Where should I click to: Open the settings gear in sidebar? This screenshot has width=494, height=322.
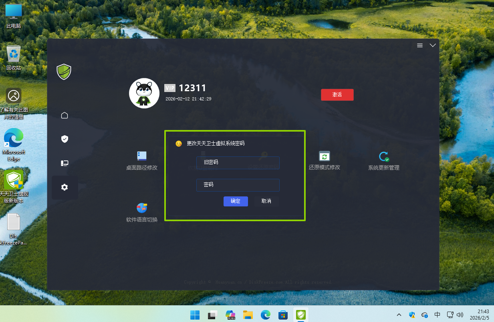[x=65, y=187]
